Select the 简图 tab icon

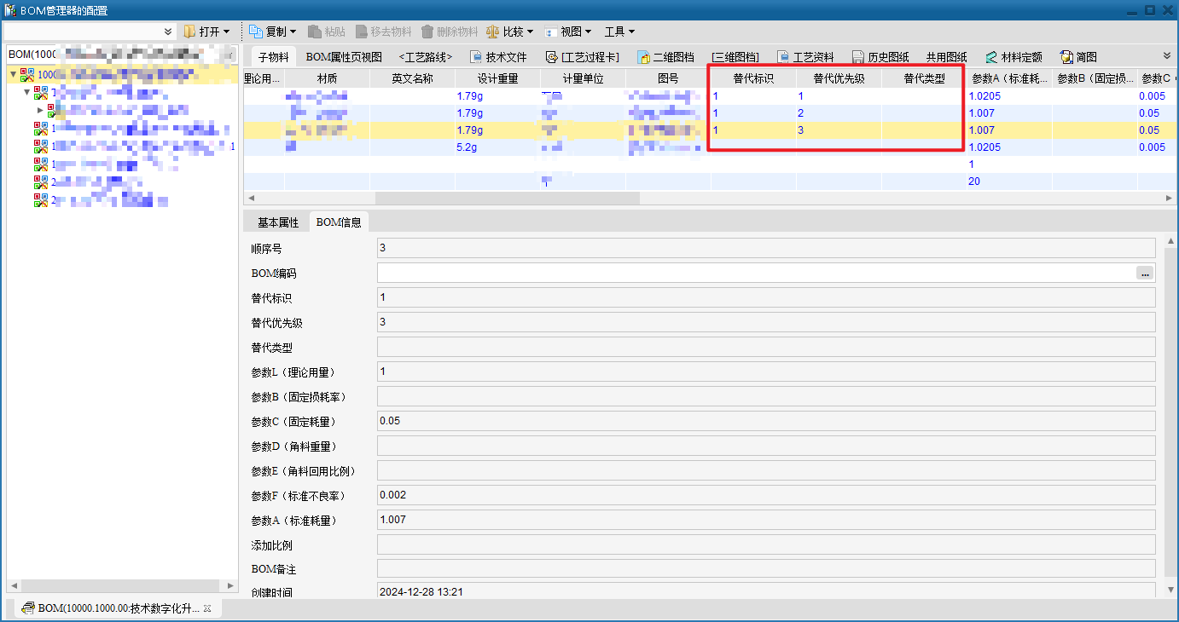point(1066,57)
